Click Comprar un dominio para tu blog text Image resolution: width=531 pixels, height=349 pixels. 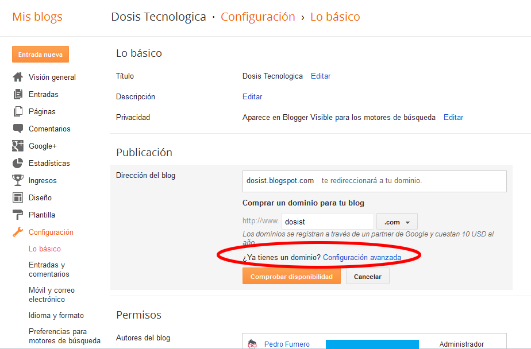pyautogui.click(x=303, y=203)
